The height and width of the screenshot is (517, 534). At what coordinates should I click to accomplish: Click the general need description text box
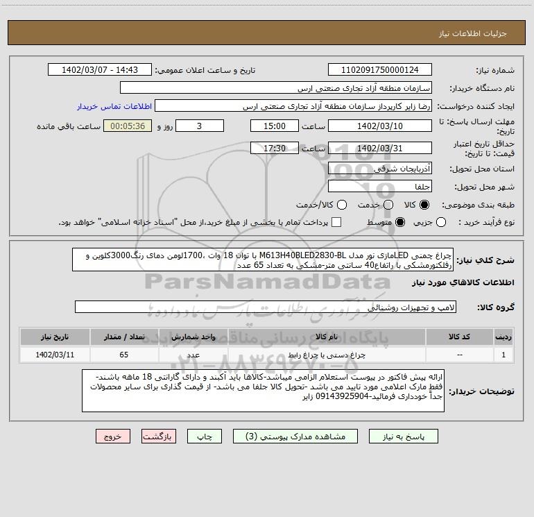(x=263, y=260)
